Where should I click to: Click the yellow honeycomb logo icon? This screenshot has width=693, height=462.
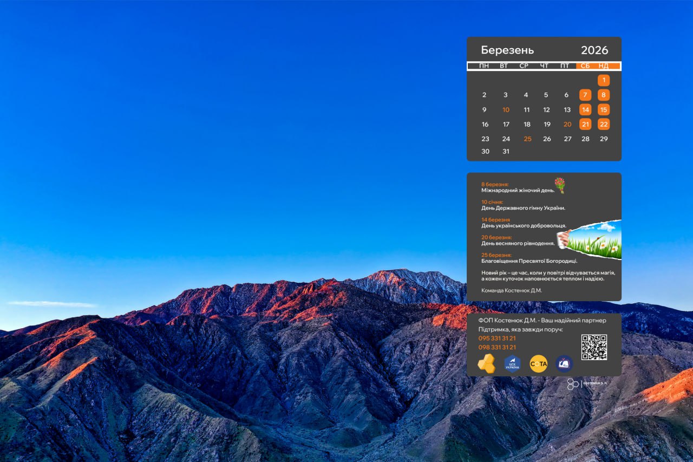point(486,363)
